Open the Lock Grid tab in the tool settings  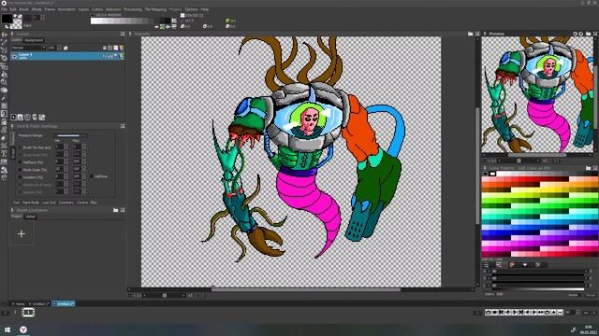pyautogui.click(x=49, y=203)
